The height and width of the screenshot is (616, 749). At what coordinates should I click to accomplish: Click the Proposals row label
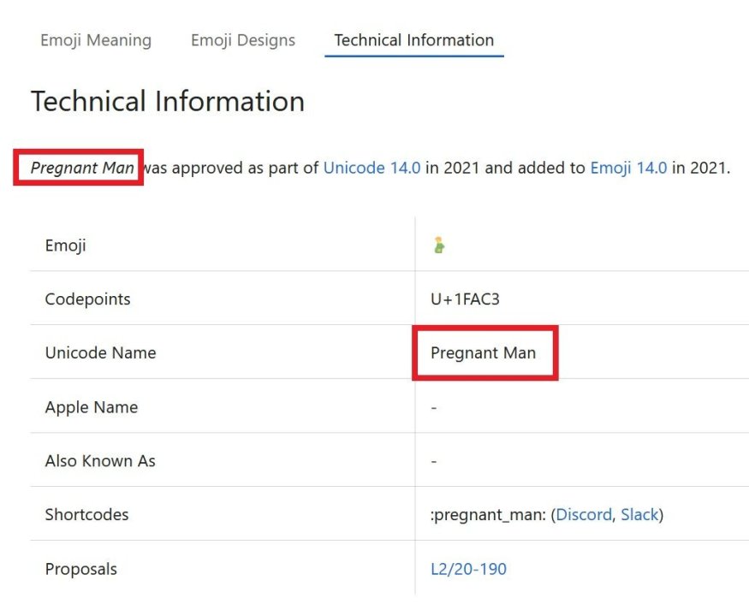[x=81, y=569]
